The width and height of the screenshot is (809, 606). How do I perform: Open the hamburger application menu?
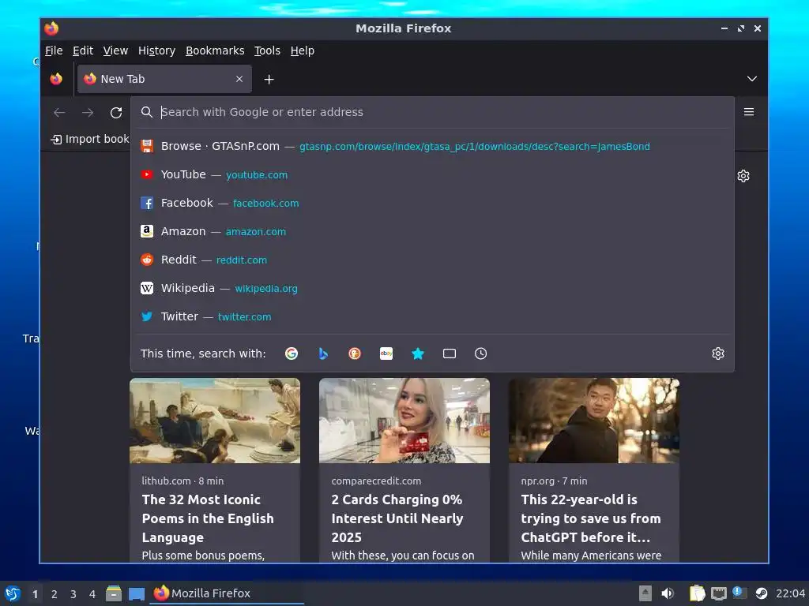point(749,112)
